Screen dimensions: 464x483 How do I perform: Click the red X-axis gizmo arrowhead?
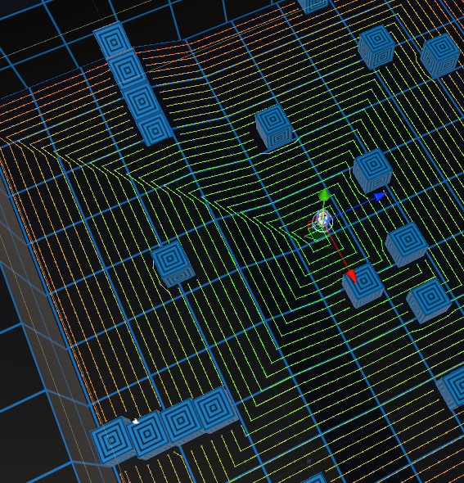pyautogui.click(x=352, y=277)
